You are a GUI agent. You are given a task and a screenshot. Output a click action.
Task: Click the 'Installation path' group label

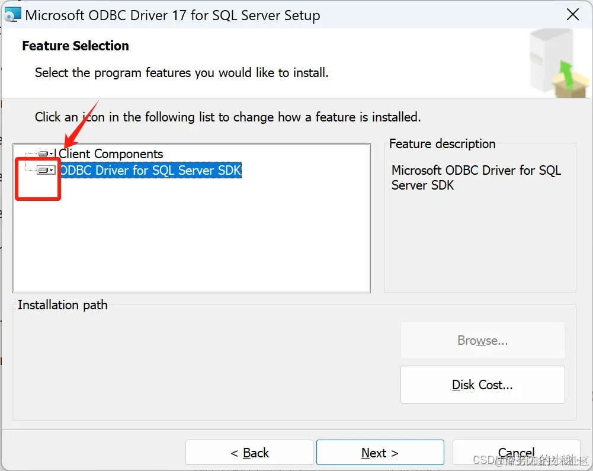(x=62, y=305)
